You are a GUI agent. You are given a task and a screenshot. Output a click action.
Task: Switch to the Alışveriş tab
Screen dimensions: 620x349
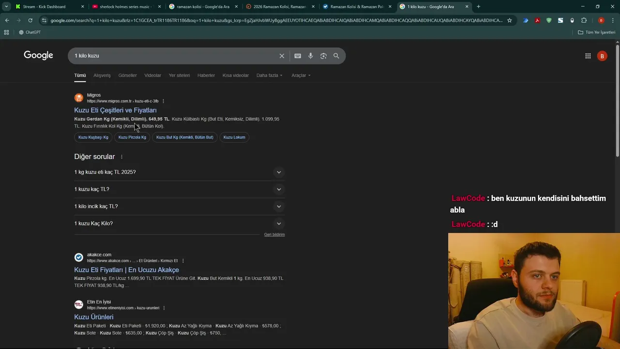[x=102, y=75]
